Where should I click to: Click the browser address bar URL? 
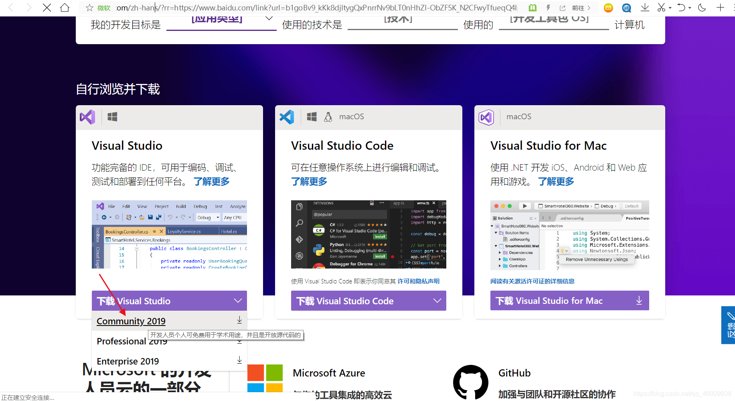point(317,8)
